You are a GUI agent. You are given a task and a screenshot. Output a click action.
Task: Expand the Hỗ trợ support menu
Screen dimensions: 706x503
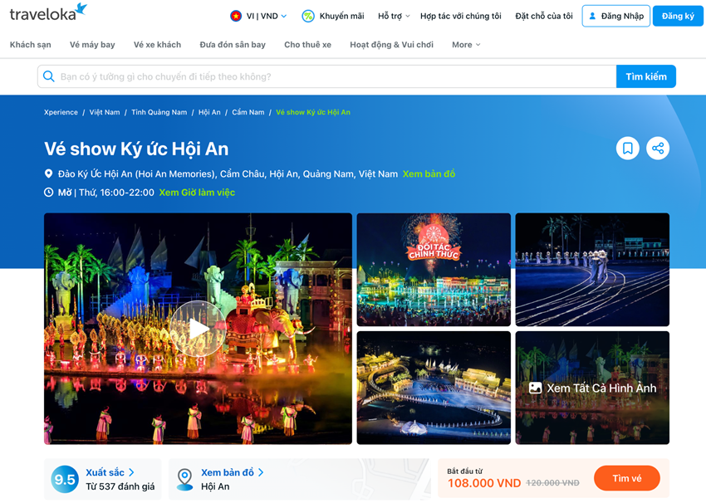[394, 17]
